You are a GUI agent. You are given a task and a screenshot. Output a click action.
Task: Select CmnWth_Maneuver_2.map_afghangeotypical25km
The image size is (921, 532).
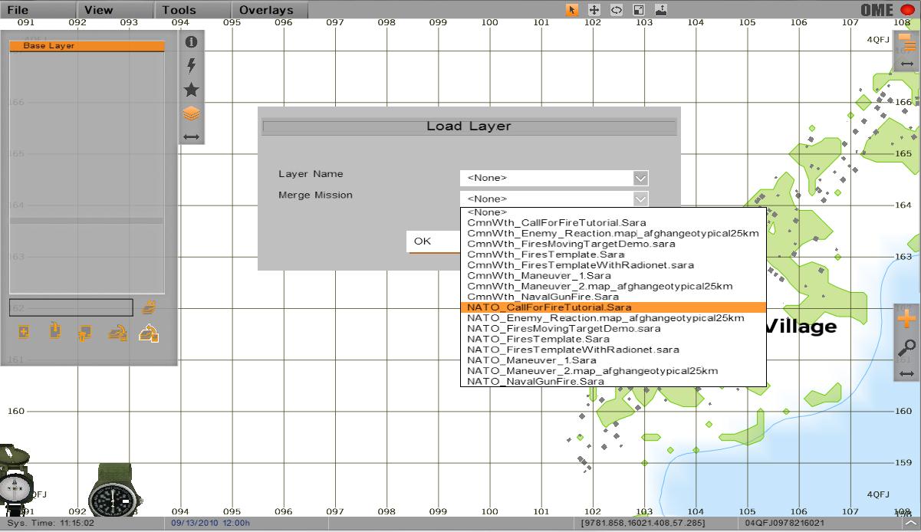point(613,286)
